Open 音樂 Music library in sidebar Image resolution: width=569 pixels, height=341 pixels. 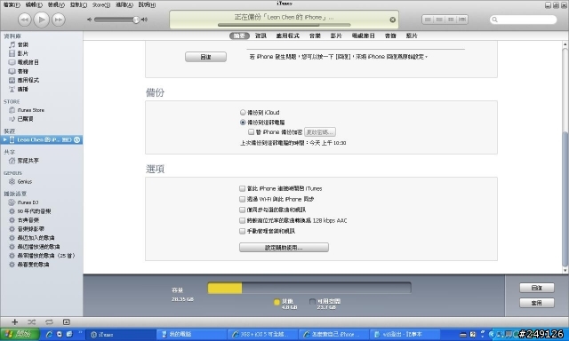(x=23, y=44)
